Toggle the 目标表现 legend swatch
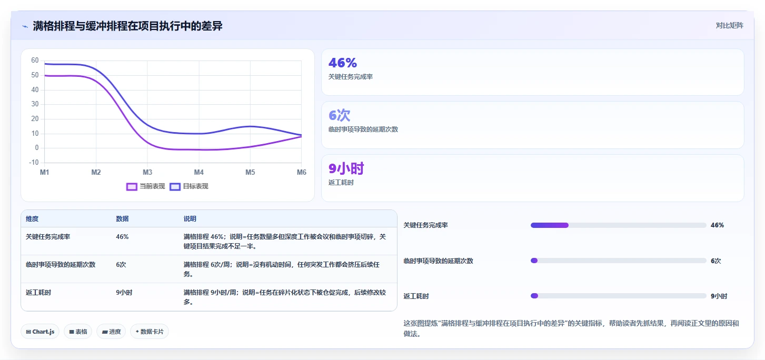Screen dimensions: 765x360 pos(175,186)
